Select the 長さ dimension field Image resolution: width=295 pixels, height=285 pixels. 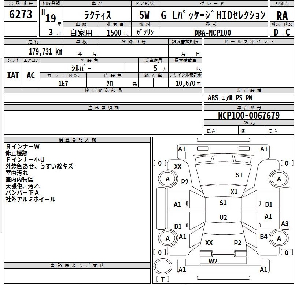pos(221,130)
